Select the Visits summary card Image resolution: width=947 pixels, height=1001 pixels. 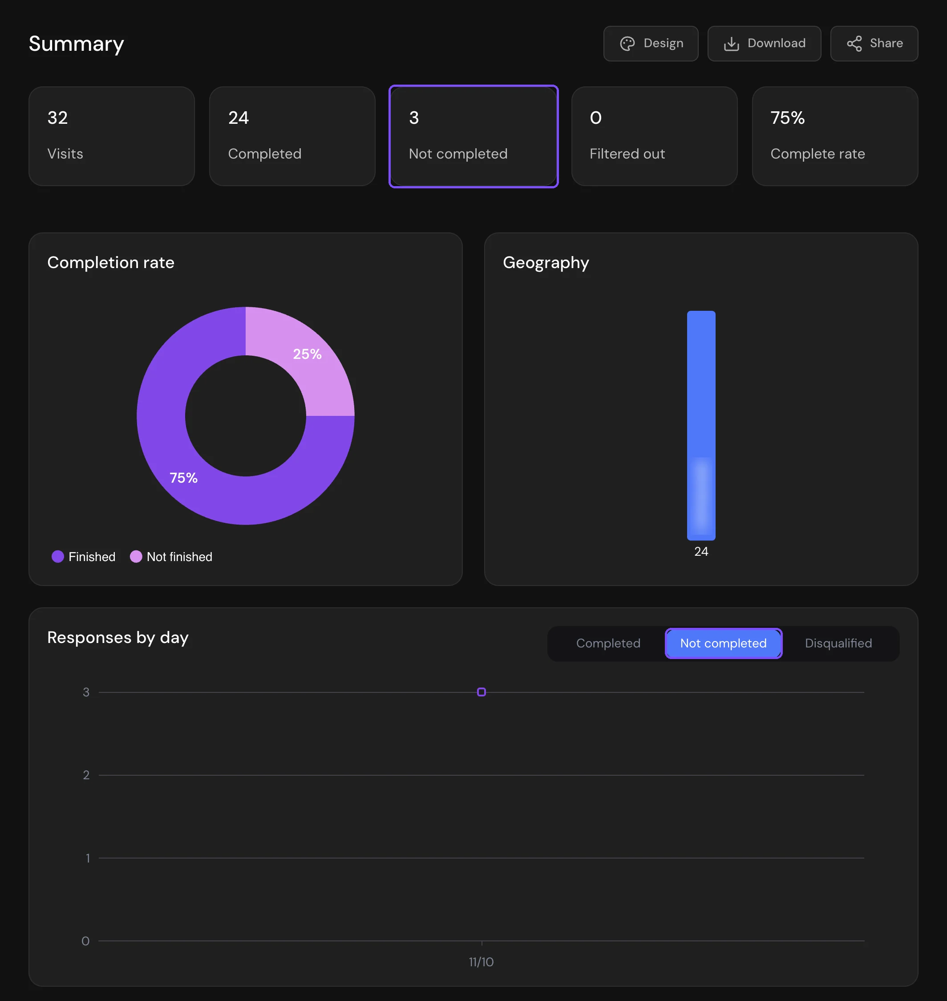(112, 136)
